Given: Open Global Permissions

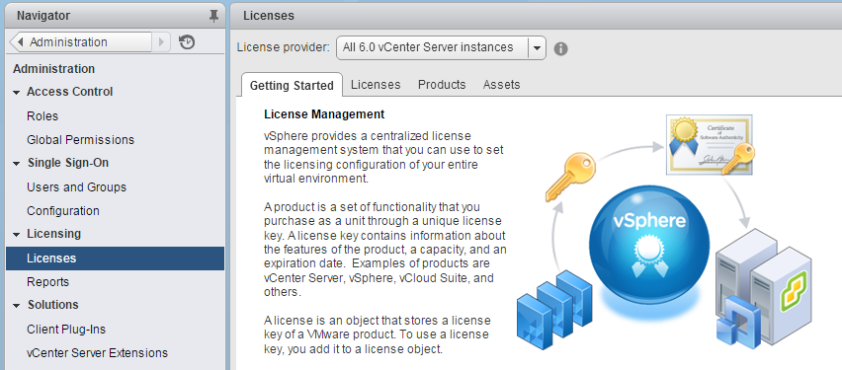Looking at the screenshot, I should click(81, 140).
